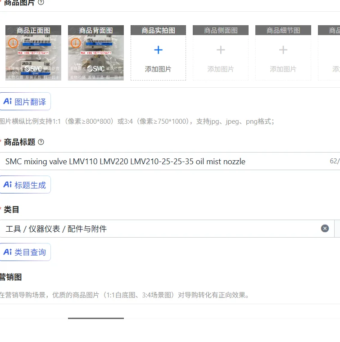The width and height of the screenshot is (340, 342).
Task: Click plus icon in 商品侧面图 slot
Action: click(221, 50)
